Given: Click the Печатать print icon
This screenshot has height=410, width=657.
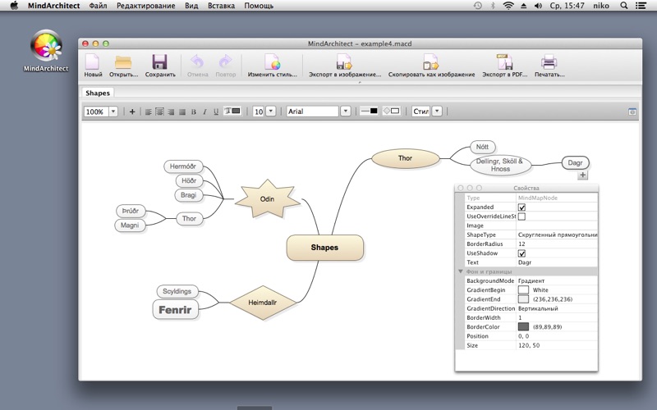Looking at the screenshot, I should pos(549,62).
